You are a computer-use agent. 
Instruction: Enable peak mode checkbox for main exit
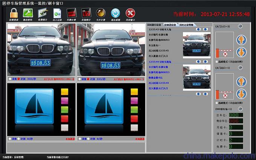pos(216,103)
